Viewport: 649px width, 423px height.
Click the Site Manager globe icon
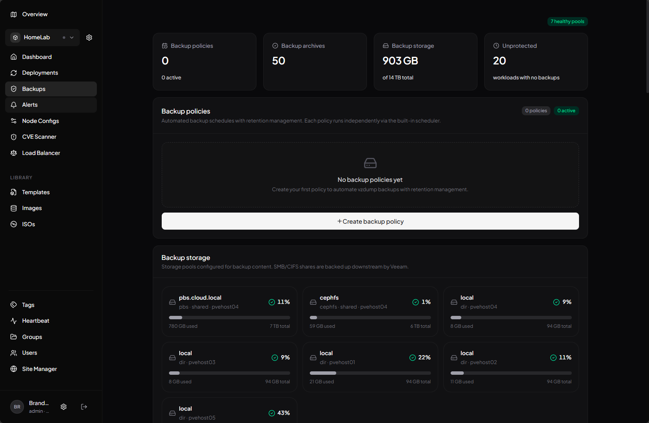pyautogui.click(x=14, y=369)
